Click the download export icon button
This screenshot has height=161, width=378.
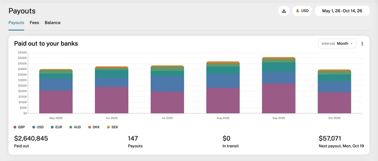click(284, 11)
